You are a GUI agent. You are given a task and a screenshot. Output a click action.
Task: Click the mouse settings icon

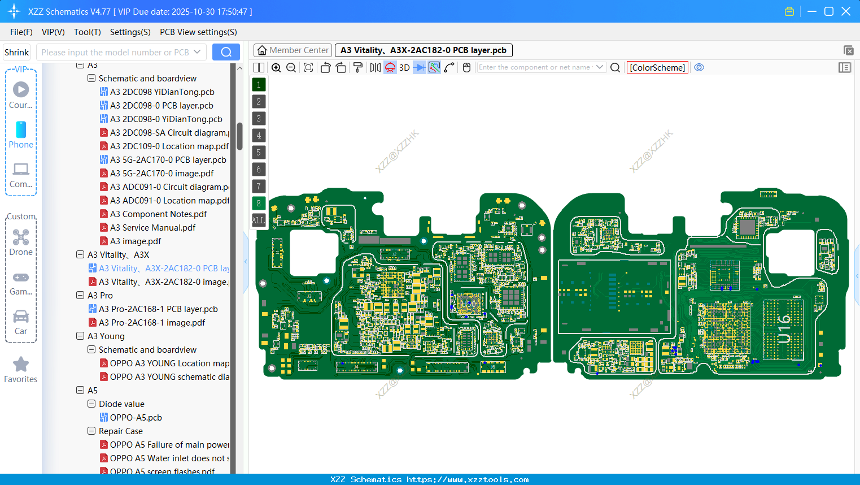pyautogui.click(x=466, y=68)
